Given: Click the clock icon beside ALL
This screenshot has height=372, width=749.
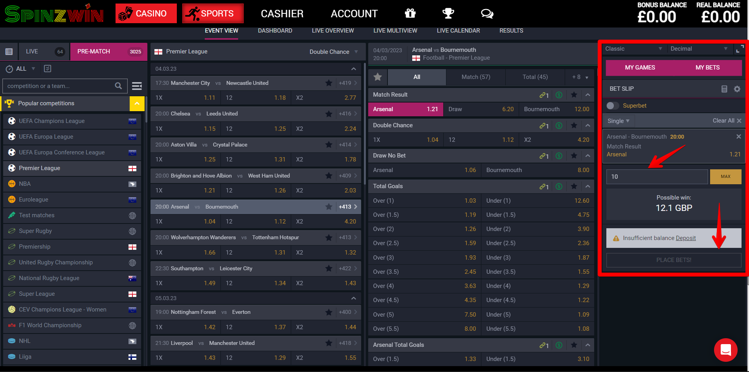Looking at the screenshot, I should click(x=9, y=69).
